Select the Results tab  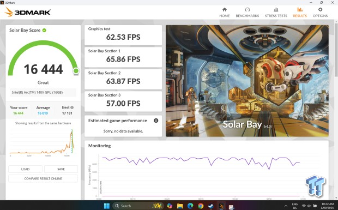[x=300, y=13]
